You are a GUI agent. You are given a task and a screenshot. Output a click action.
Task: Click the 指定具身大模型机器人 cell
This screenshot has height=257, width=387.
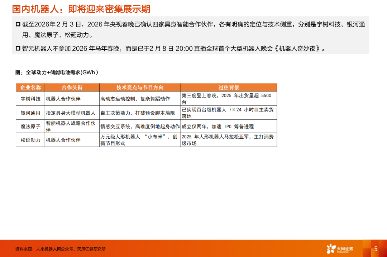[x=72, y=113]
